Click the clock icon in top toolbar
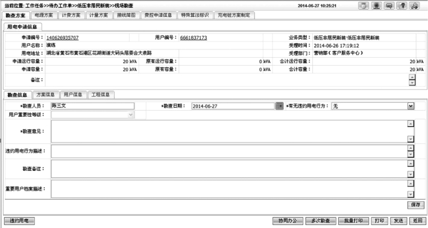This screenshot has height=228, width=428. (x=363, y=6)
